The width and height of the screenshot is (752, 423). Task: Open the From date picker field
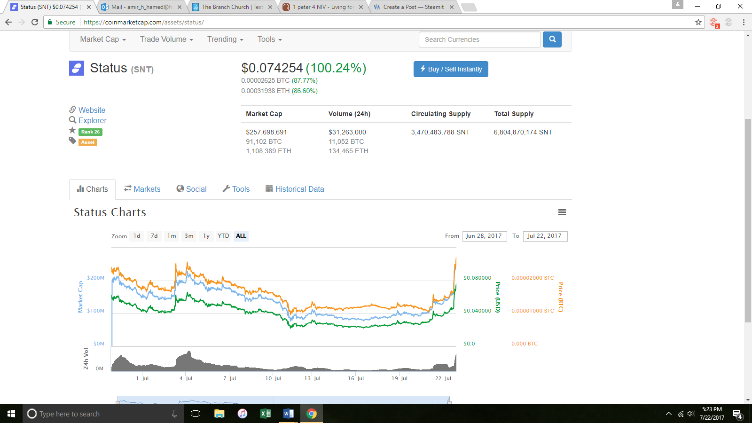pyautogui.click(x=485, y=236)
